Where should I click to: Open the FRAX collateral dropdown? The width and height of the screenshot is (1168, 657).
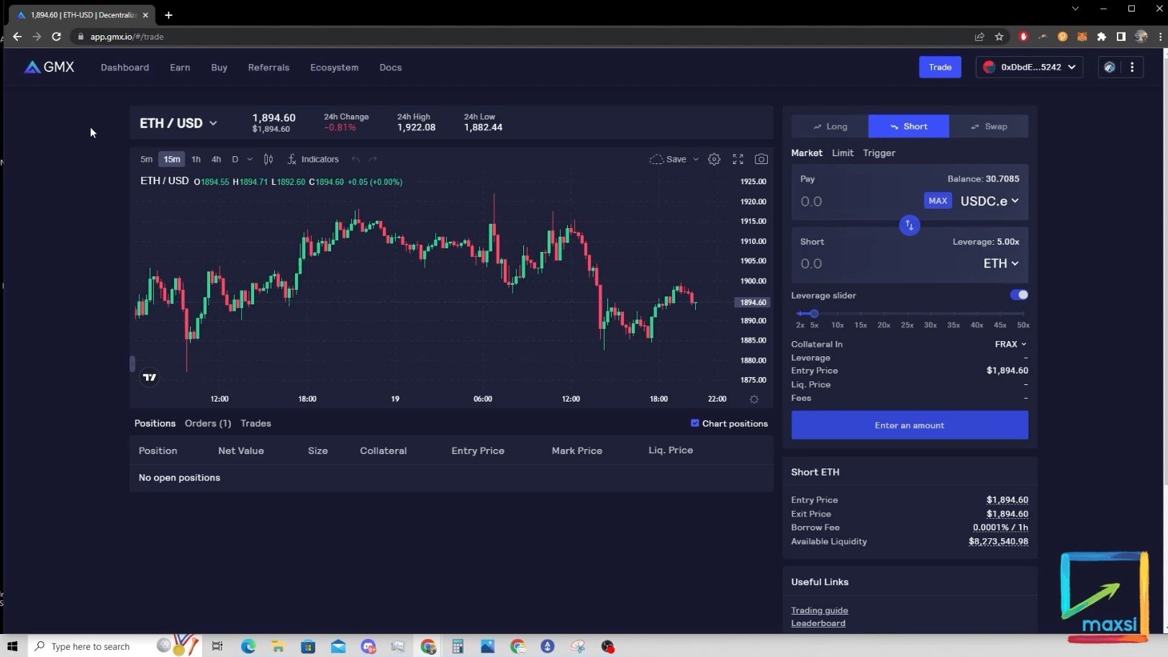point(1010,344)
